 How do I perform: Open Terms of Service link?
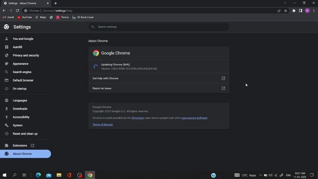[x=103, y=125]
